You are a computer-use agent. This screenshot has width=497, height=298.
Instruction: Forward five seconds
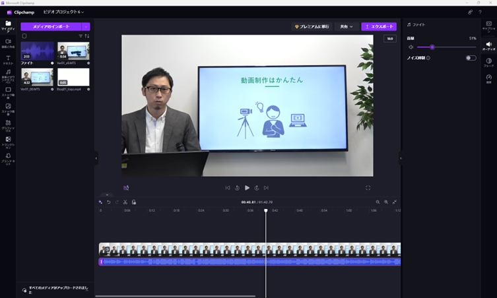coord(257,188)
